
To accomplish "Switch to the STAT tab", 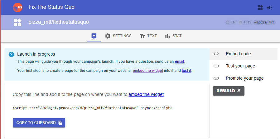I will 173,36.
